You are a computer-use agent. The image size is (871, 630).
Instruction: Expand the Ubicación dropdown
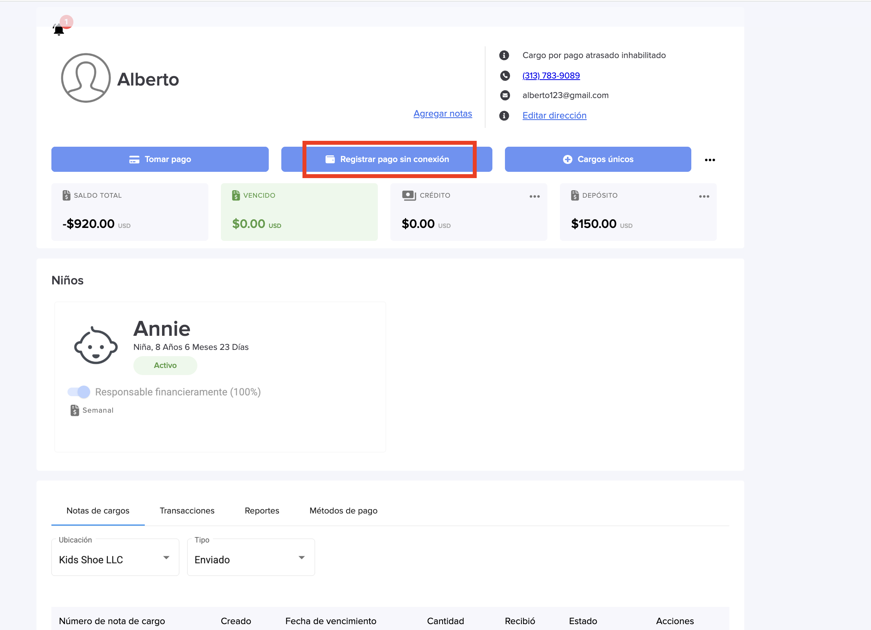tap(115, 557)
